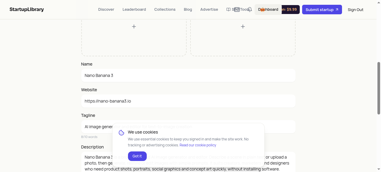Go to the Leaderboard page
381x172 pixels.
(x=134, y=10)
